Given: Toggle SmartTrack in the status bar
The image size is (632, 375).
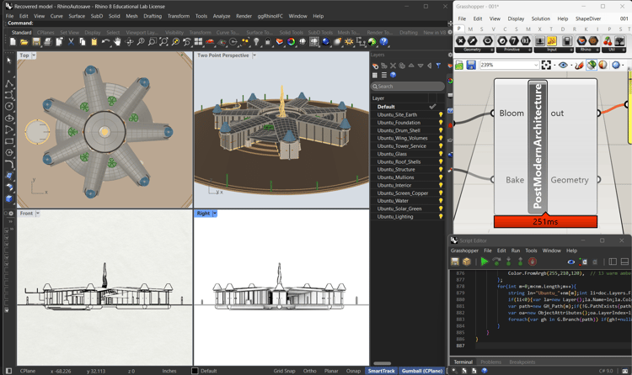Looking at the screenshot, I should click(381, 371).
